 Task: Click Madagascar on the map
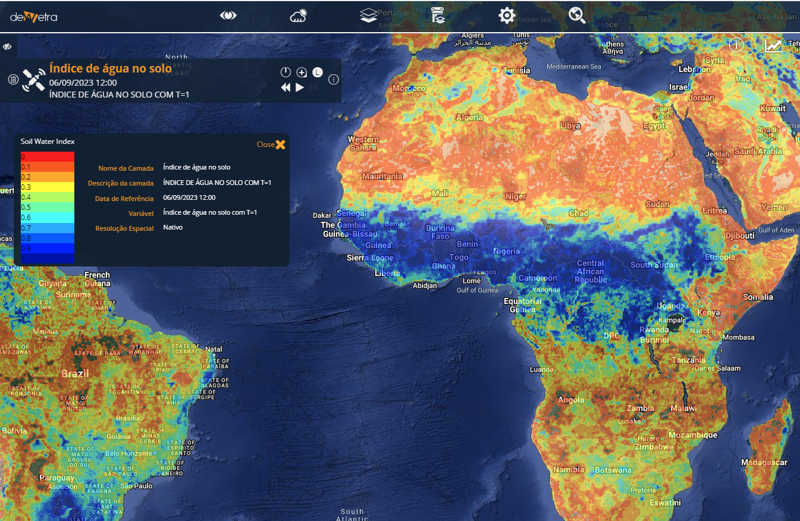764,462
